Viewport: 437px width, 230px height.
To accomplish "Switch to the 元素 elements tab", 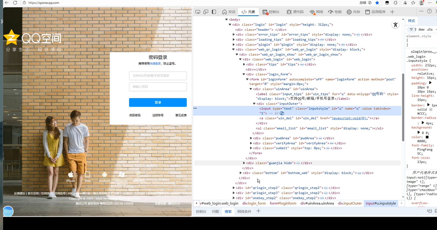I will pyautogui.click(x=248, y=12).
